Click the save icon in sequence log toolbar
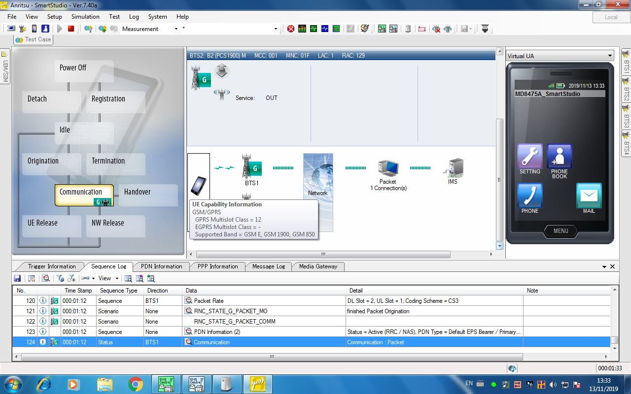 pyautogui.click(x=17, y=278)
